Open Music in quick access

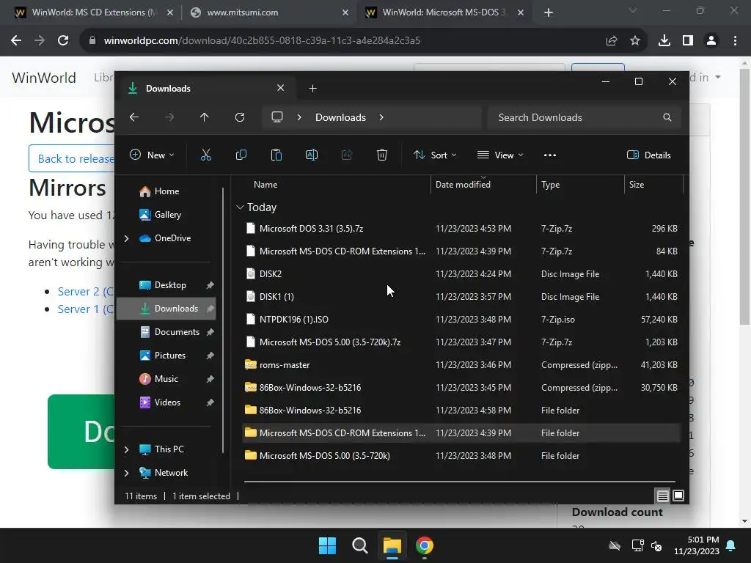166,379
